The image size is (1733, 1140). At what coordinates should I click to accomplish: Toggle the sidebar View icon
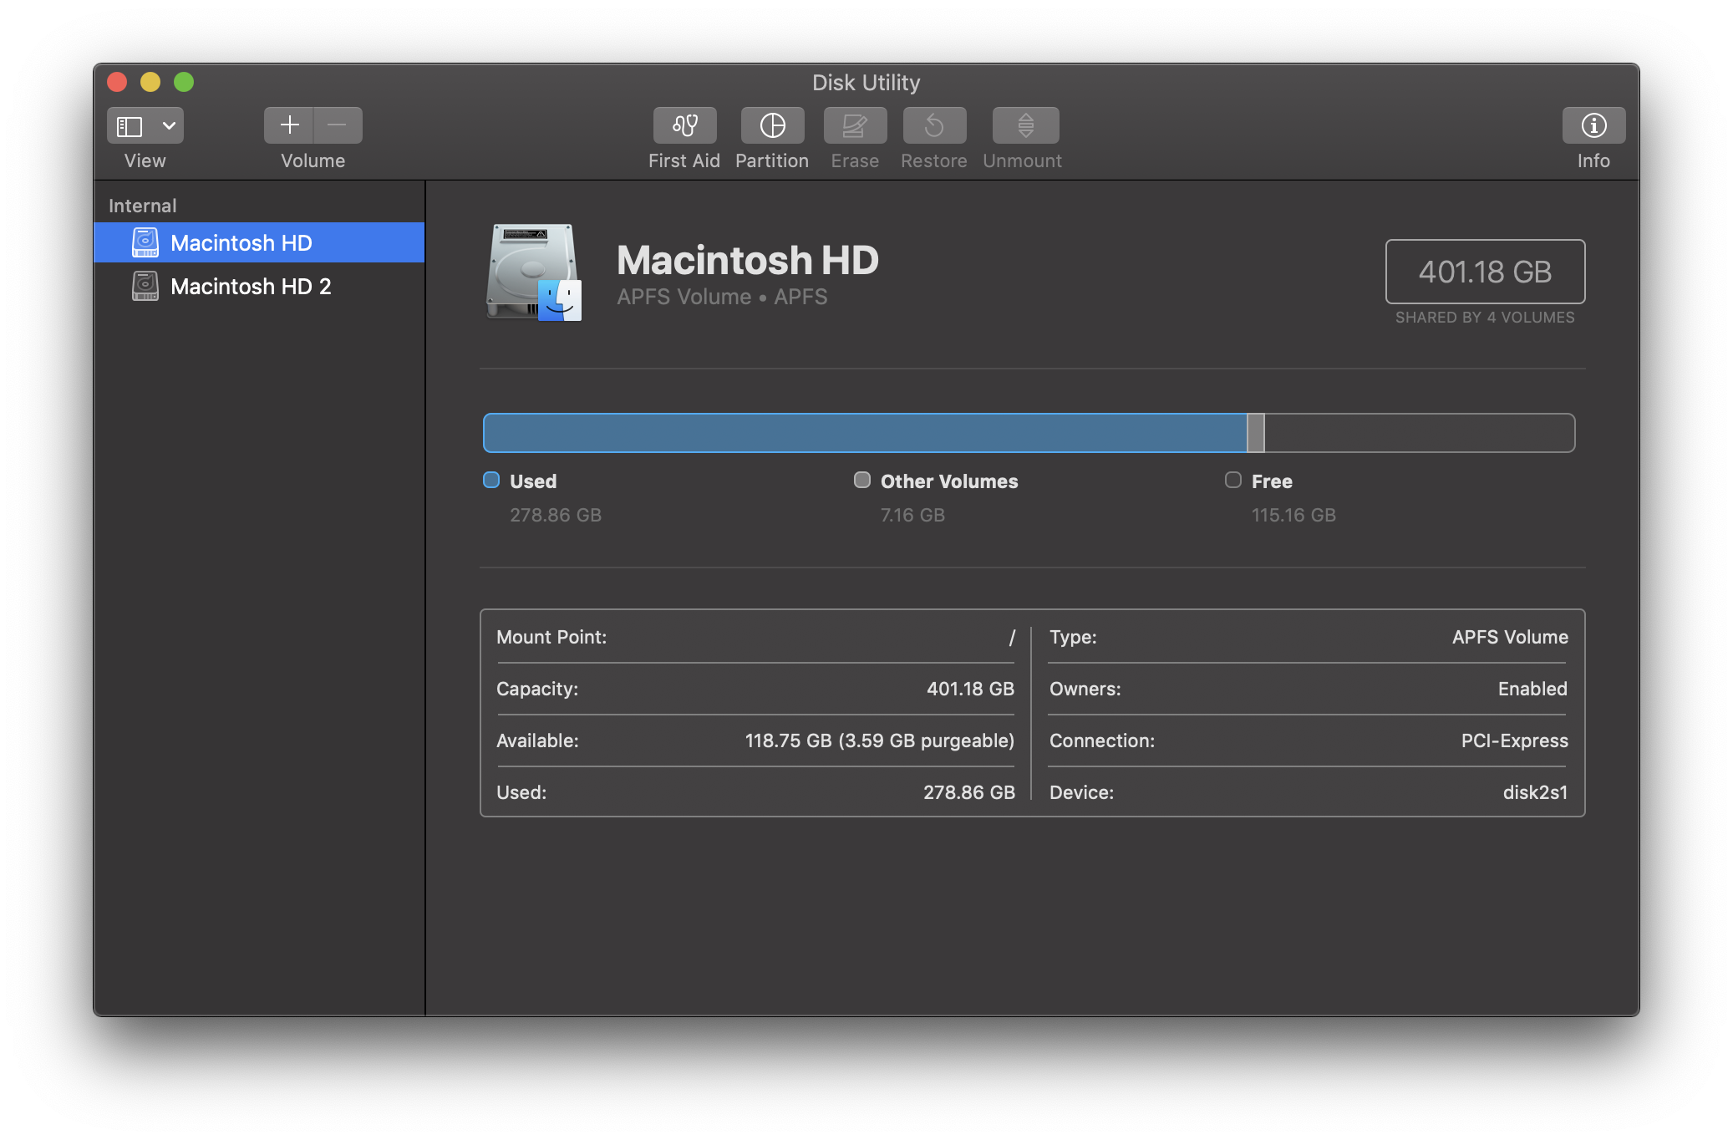[130, 126]
